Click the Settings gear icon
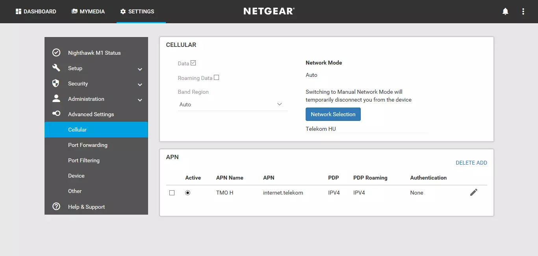538x256 pixels. [x=123, y=11]
